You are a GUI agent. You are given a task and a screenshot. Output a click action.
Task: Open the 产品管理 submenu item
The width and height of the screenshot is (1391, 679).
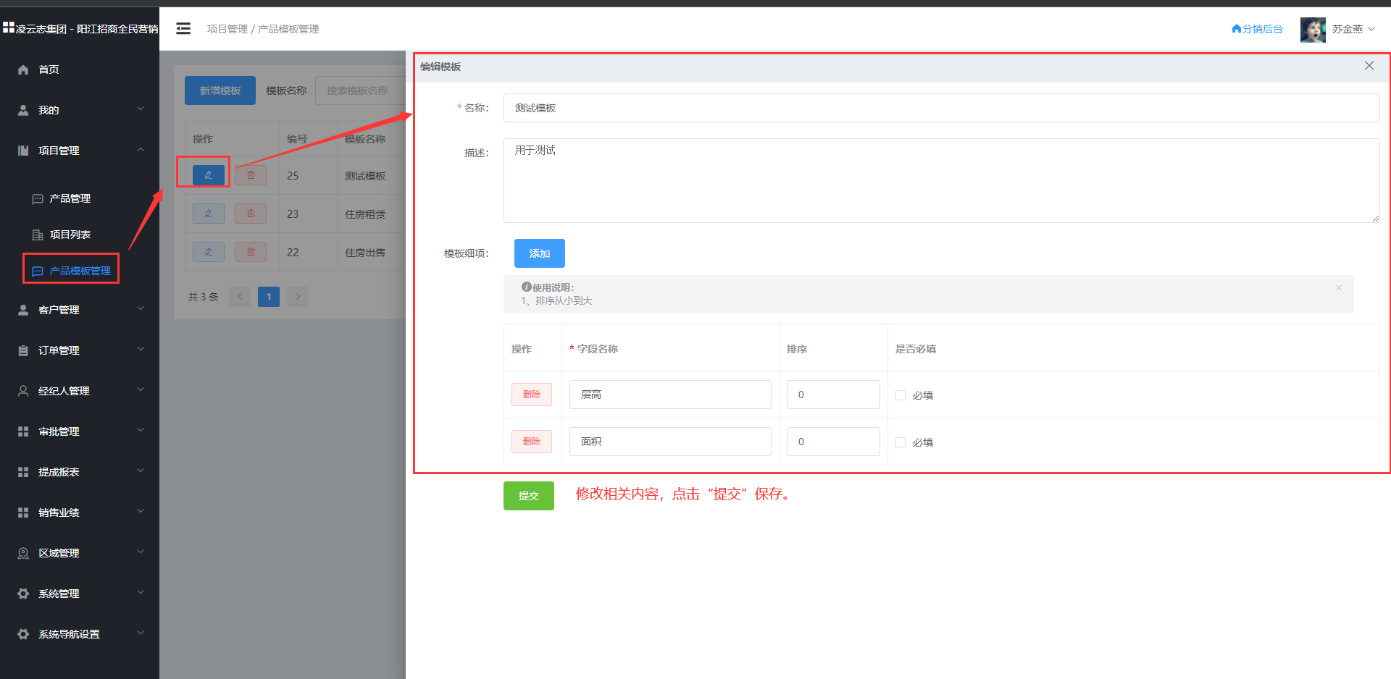[x=80, y=198]
